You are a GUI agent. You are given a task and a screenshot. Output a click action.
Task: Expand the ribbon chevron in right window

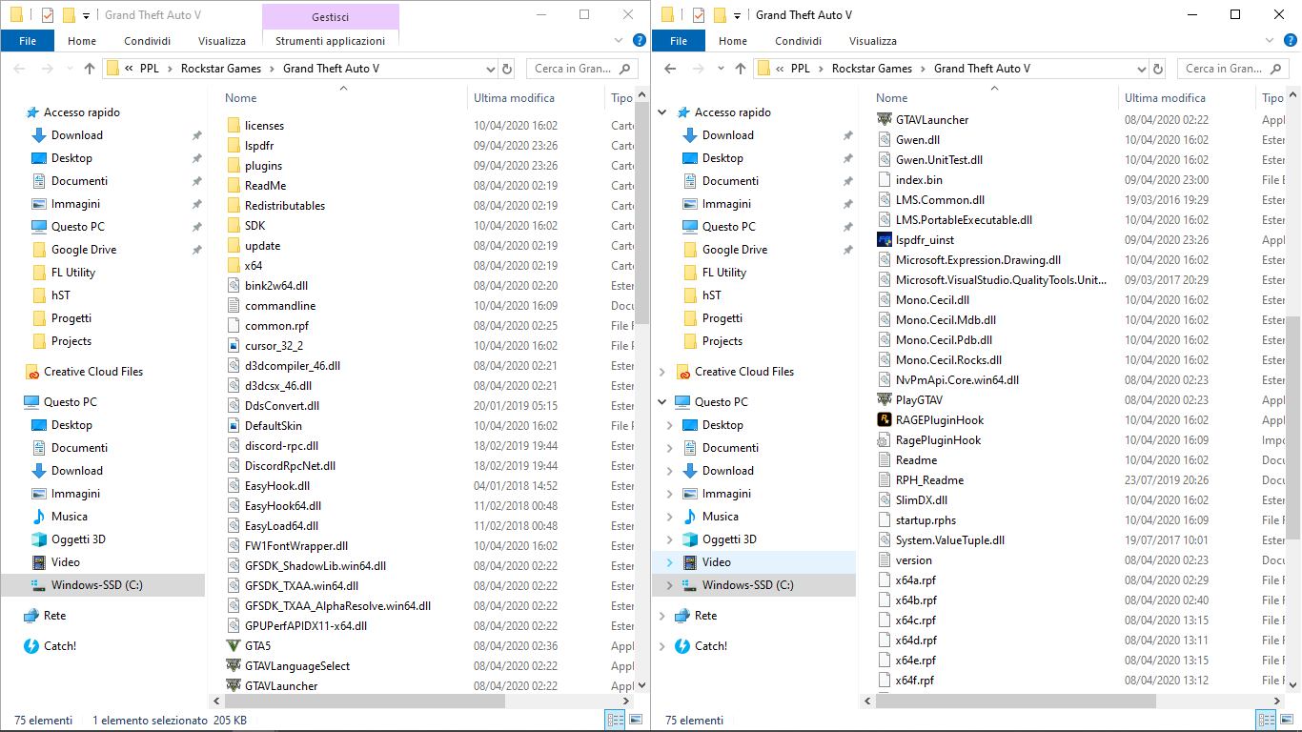(1271, 40)
